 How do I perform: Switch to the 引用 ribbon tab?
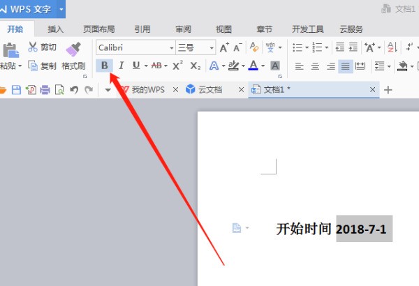pyautogui.click(x=142, y=29)
